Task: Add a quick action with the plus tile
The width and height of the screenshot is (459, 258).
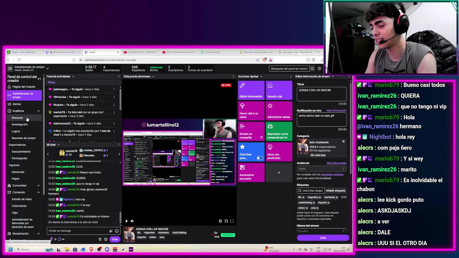Action: tap(279, 172)
